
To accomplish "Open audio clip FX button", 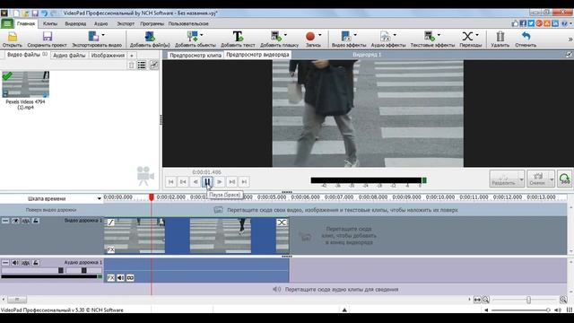I will tap(111, 278).
